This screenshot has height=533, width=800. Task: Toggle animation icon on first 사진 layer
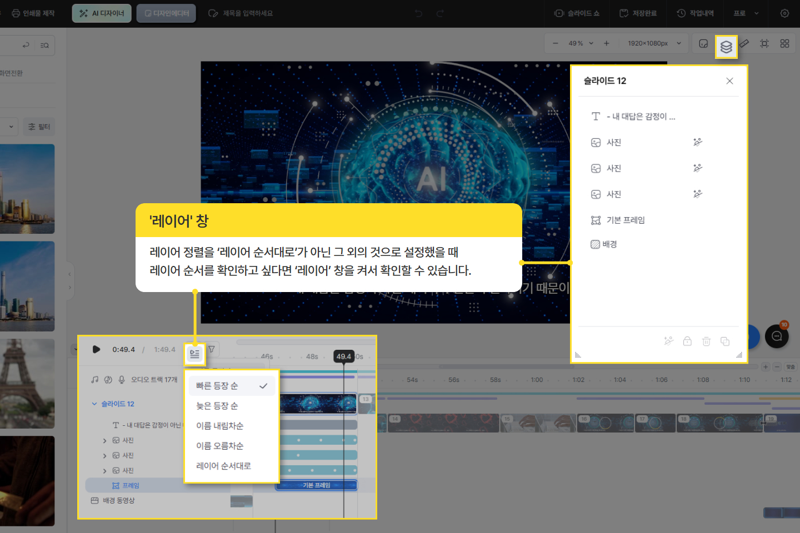[x=698, y=142]
